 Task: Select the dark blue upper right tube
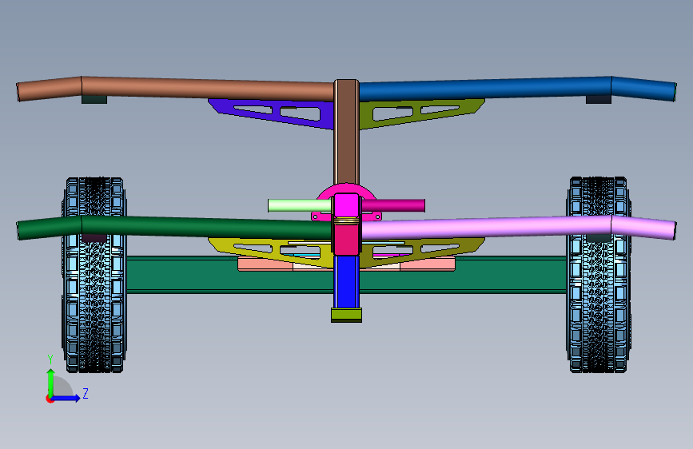click(517, 89)
